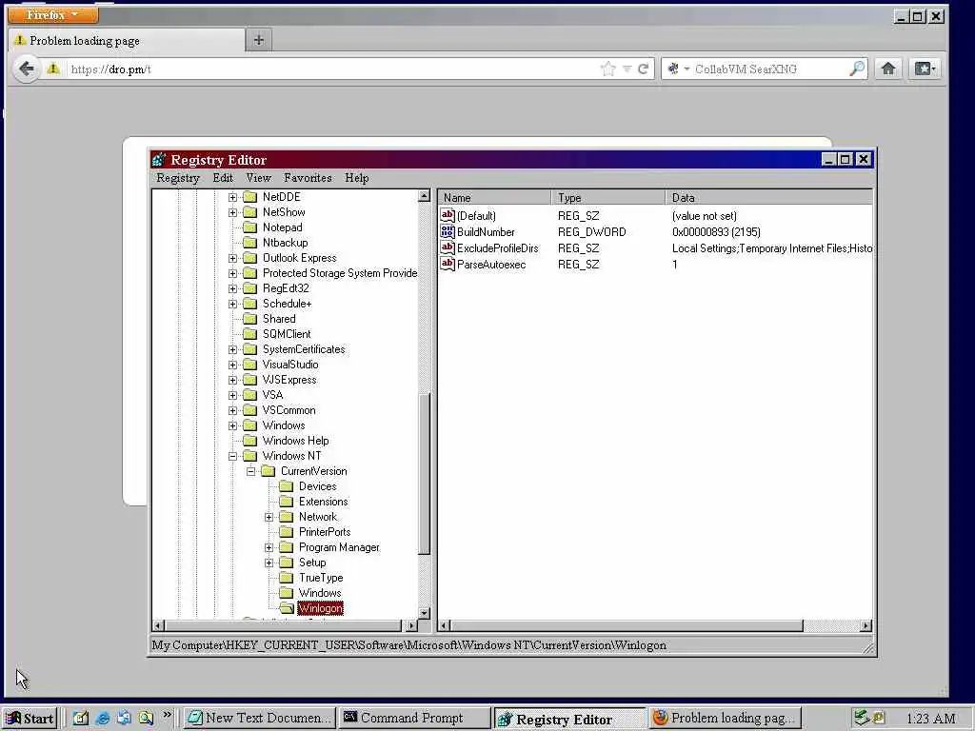Click the ParseAutoexec value icon
Image resolution: width=975 pixels, height=731 pixels.
click(448, 264)
